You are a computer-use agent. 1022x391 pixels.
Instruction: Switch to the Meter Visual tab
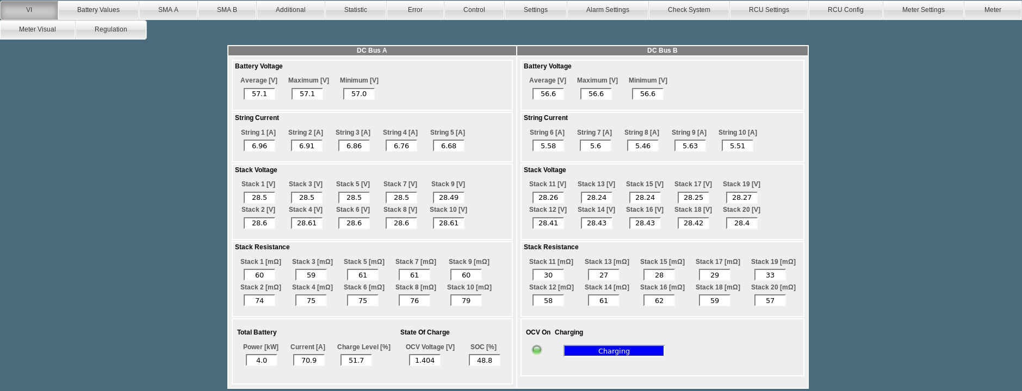click(38, 29)
